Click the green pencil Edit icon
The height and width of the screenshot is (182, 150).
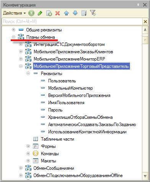(x=40, y=13)
